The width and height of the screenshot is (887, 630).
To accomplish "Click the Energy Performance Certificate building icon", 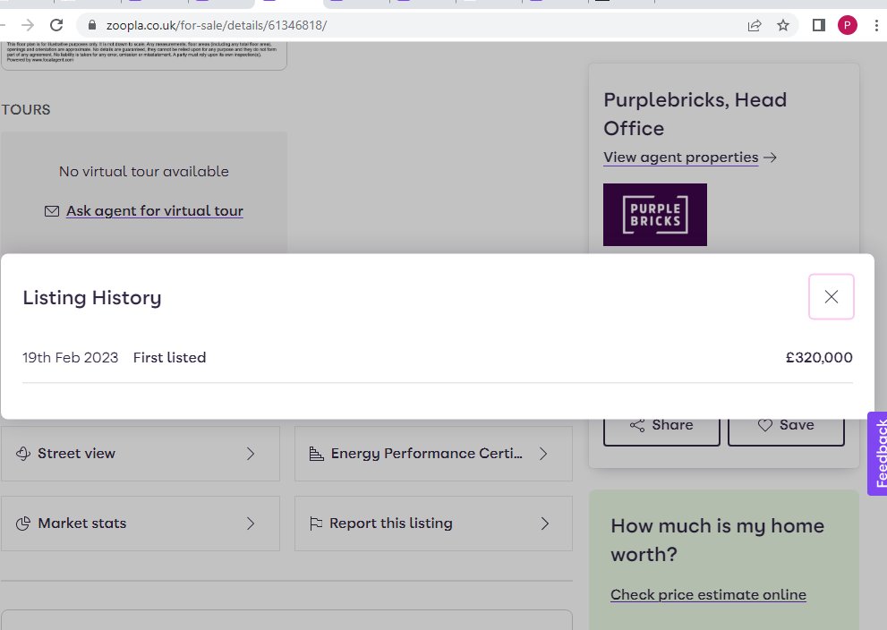I will [x=315, y=454].
